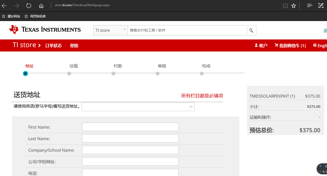
Task: Click the Company/School Name field
Action: (130, 150)
